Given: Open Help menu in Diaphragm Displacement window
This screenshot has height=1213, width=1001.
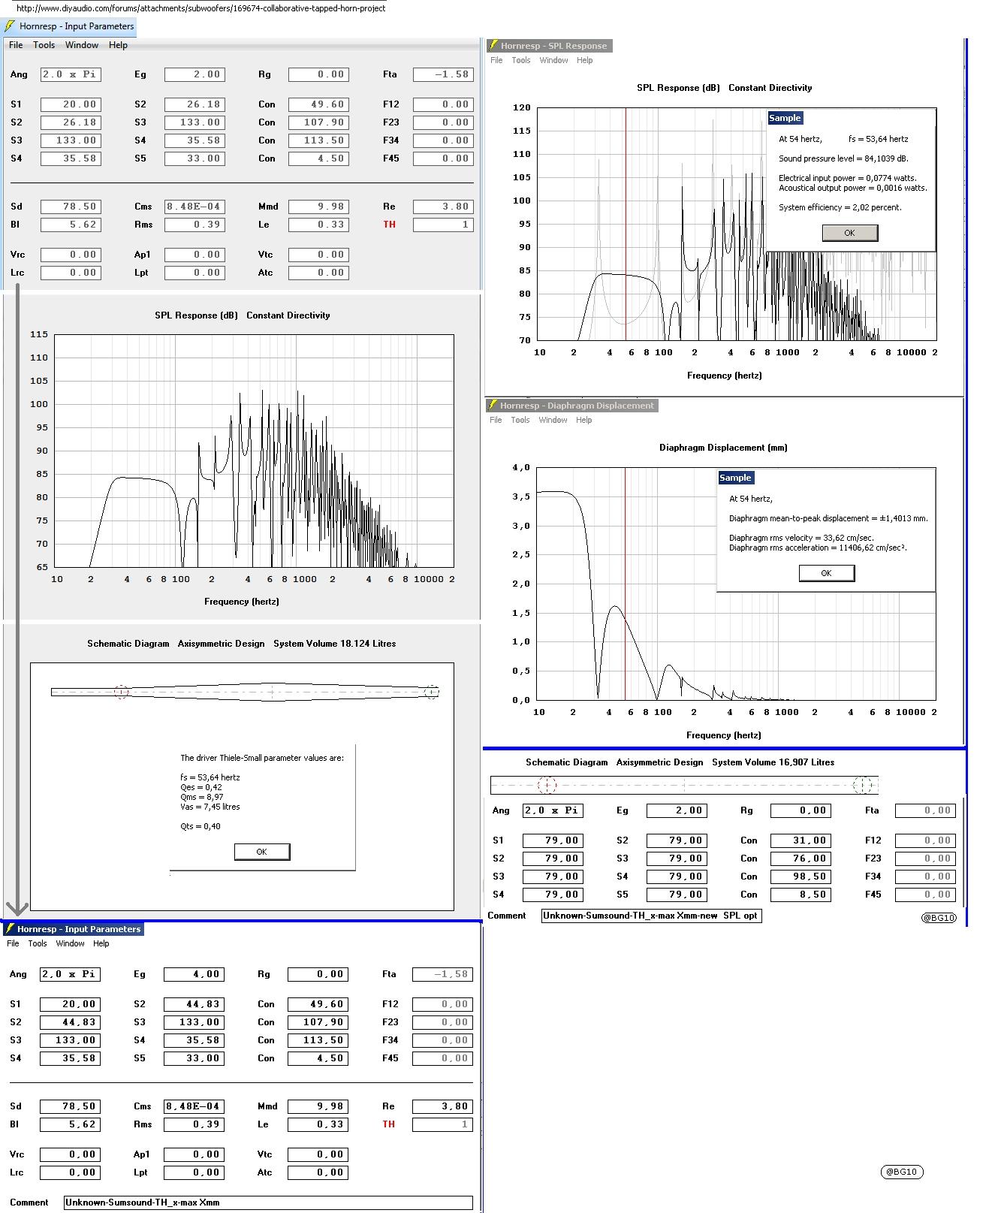Looking at the screenshot, I should pyautogui.click(x=583, y=420).
